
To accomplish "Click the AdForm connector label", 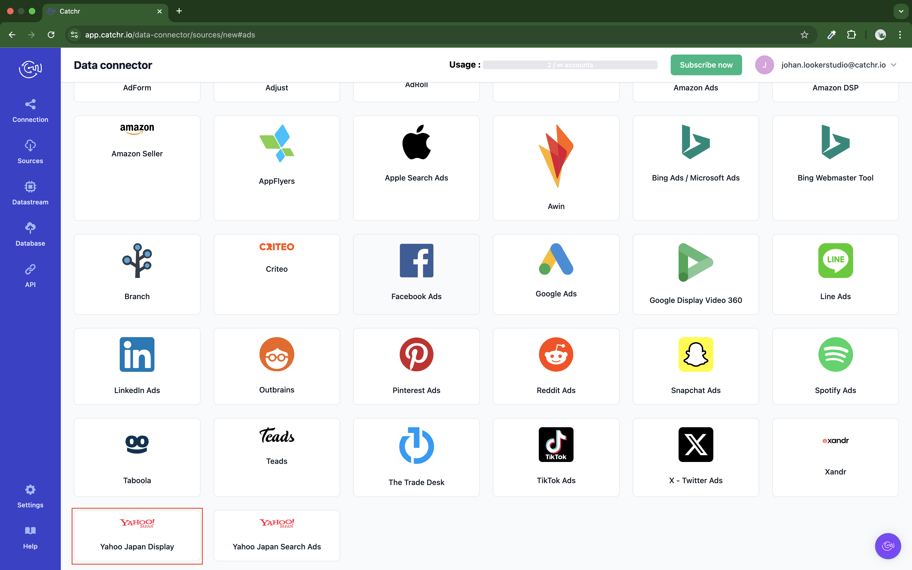I will coord(137,88).
